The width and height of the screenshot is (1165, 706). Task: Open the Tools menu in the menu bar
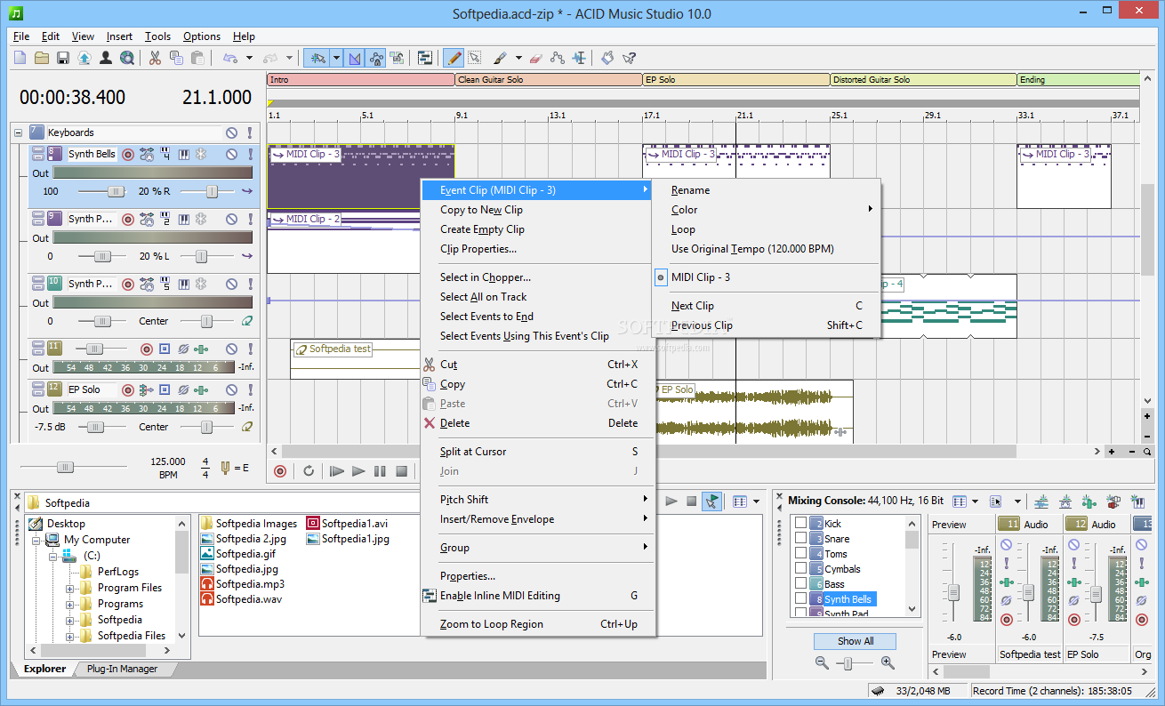[157, 36]
